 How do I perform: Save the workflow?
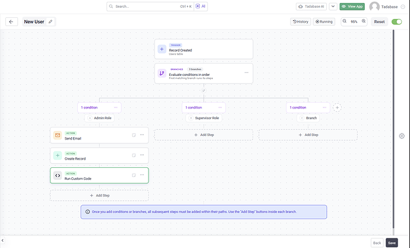pos(392,243)
